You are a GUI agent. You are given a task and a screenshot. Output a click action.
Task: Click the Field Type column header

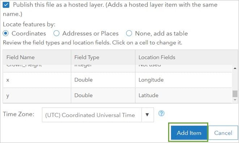(103, 57)
